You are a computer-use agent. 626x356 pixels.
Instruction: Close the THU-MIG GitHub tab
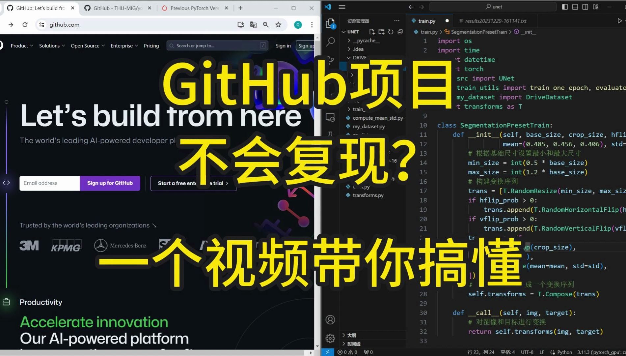click(150, 8)
